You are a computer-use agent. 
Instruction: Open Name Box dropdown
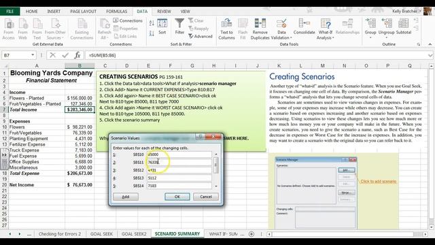pyautogui.click(x=33, y=55)
